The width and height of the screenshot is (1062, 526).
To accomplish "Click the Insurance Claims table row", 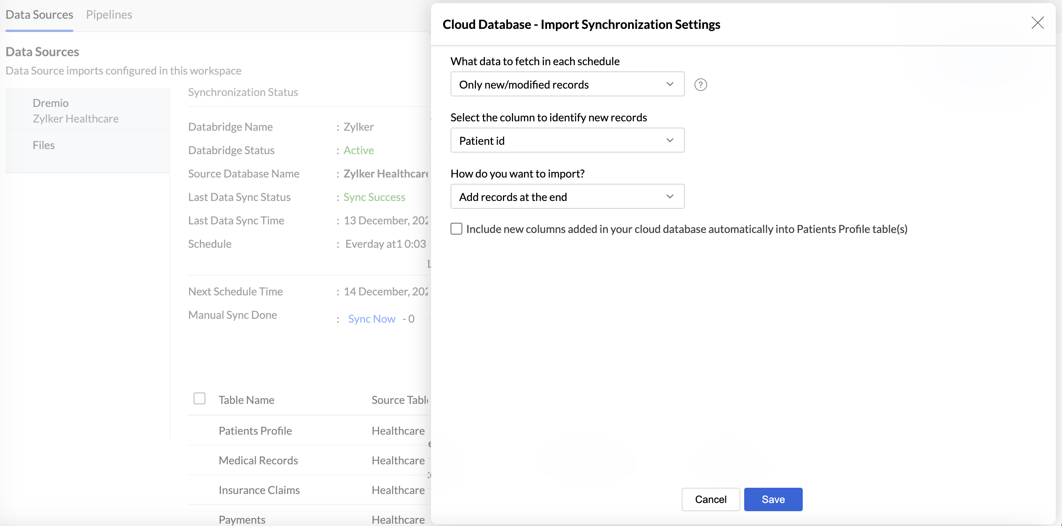I will [x=259, y=490].
